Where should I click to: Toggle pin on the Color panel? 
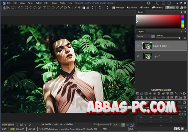(x=182, y=12)
